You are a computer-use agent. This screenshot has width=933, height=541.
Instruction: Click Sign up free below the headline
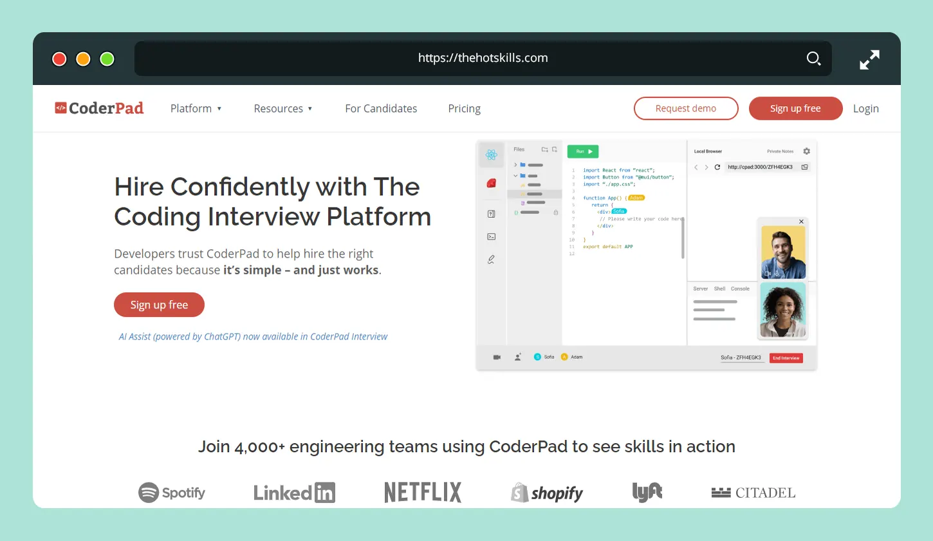click(x=159, y=305)
